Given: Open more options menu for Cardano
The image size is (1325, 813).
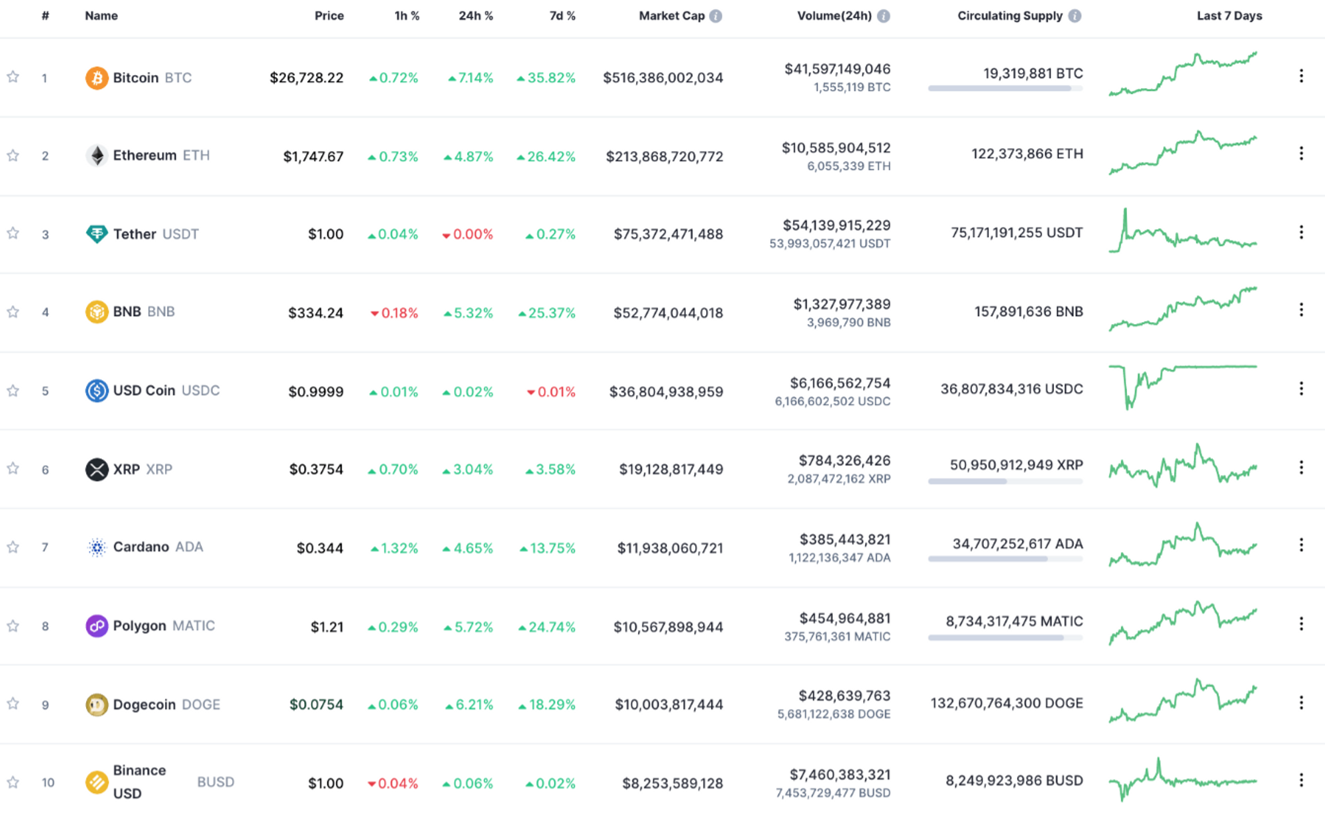Looking at the screenshot, I should [1301, 545].
